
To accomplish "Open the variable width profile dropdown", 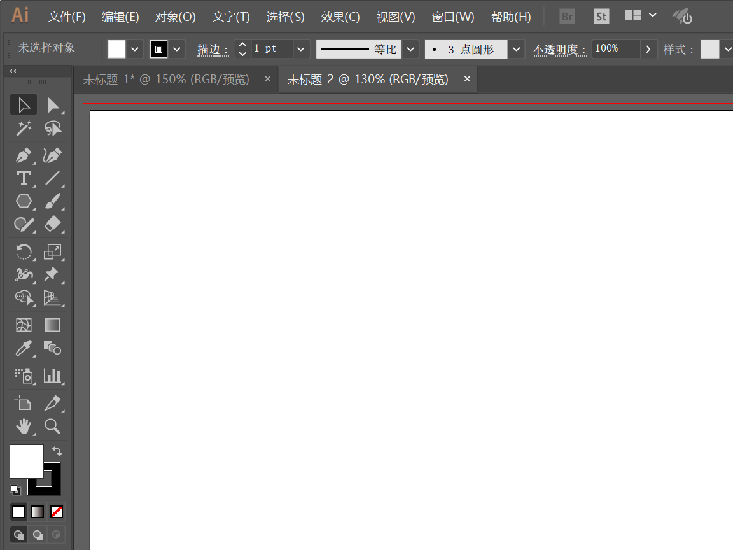I will point(410,49).
